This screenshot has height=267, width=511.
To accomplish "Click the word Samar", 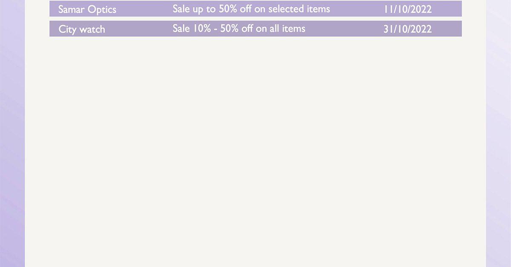I will pyautogui.click(x=71, y=9).
